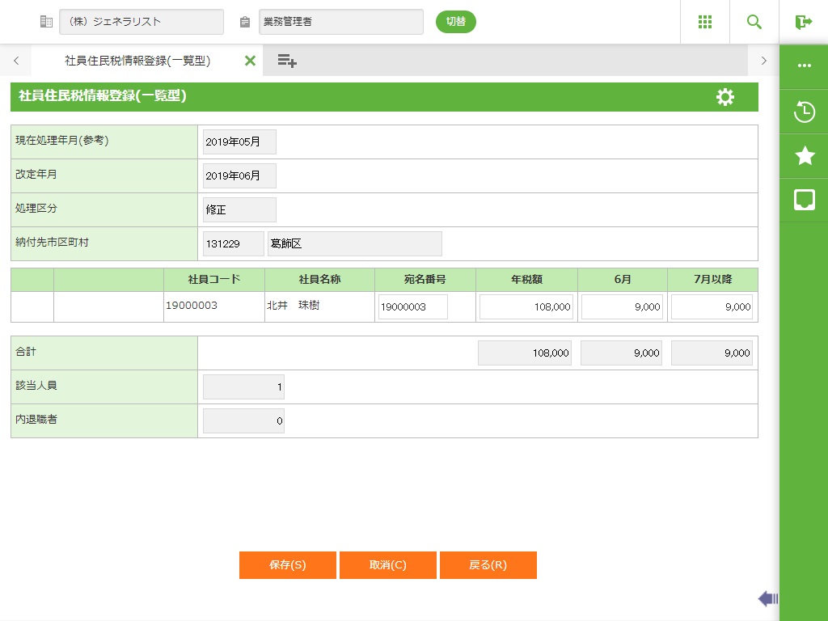Click the 戻る(R) back button
The width and height of the screenshot is (828, 621).
[488, 565]
